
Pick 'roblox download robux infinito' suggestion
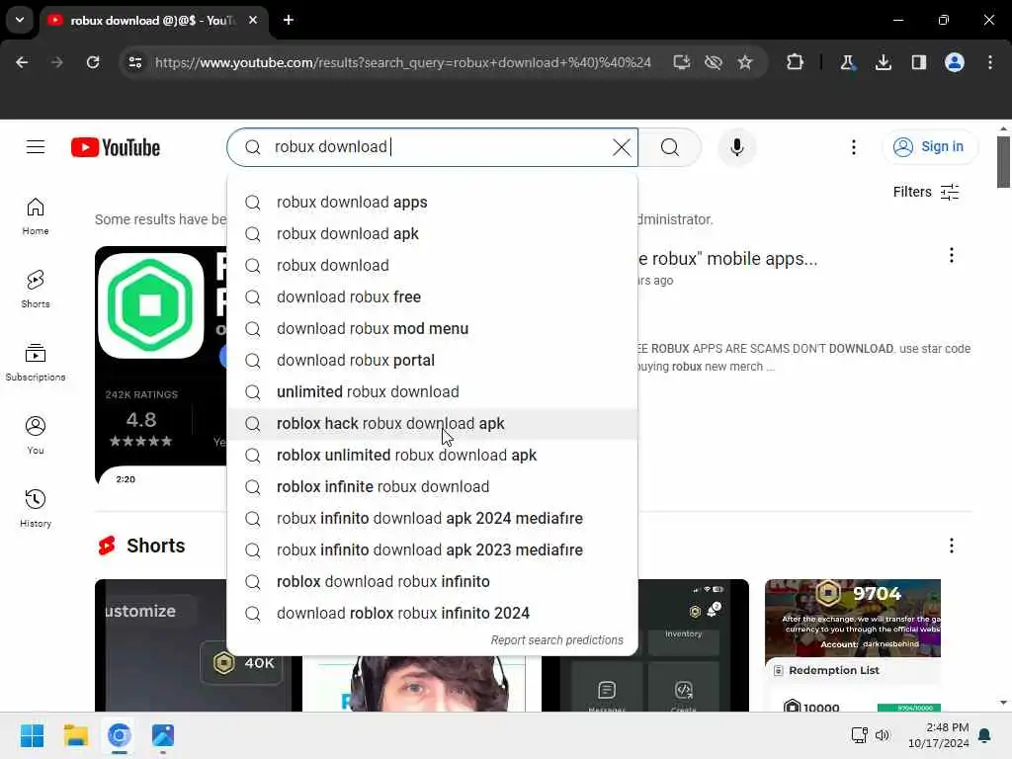pos(433,581)
